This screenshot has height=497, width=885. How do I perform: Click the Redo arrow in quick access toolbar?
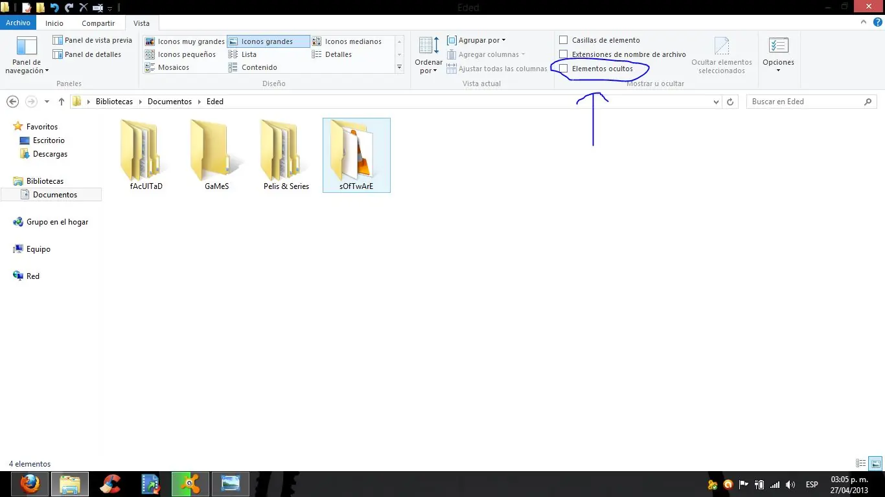pos(69,8)
